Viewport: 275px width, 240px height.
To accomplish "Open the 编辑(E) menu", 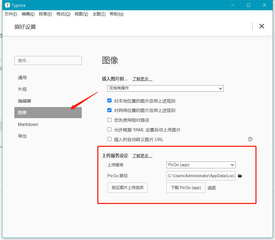I will [x=28, y=14].
